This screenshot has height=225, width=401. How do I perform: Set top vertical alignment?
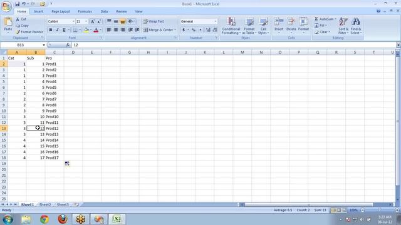pyautogui.click(x=109, y=21)
